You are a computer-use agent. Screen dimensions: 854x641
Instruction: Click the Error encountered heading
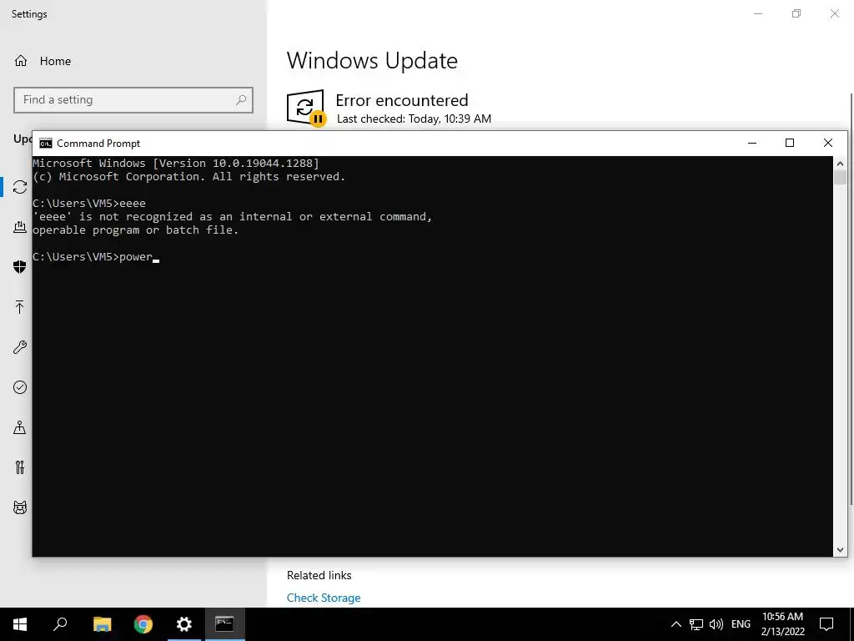(x=402, y=100)
